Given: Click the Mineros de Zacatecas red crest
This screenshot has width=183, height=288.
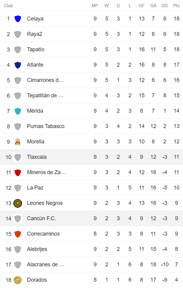Looking at the screenshot, I should point(18,172).
